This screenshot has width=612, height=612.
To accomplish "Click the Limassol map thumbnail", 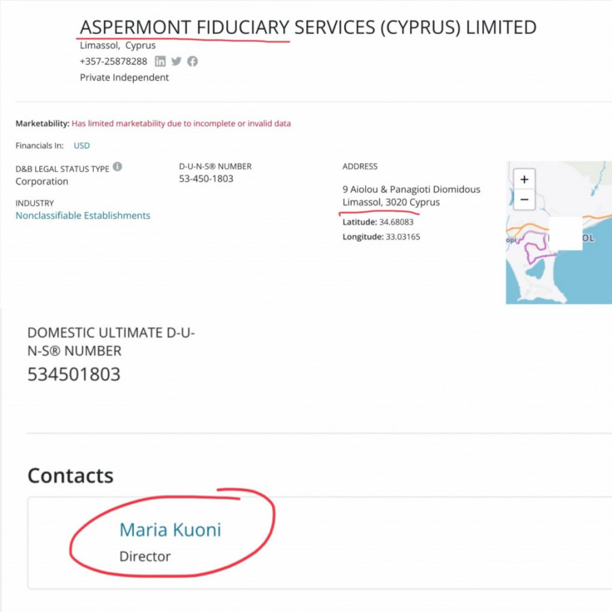I will (x=558, y=258).
